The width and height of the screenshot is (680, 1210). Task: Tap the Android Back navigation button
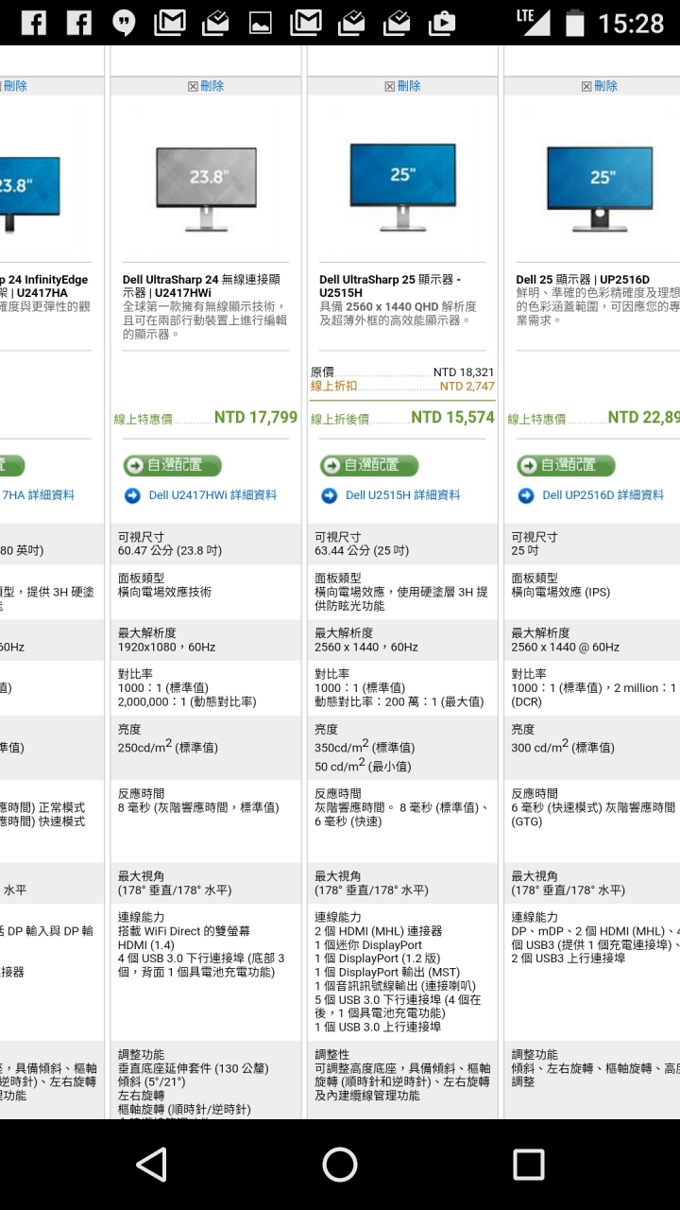(x=151, y=1165)
